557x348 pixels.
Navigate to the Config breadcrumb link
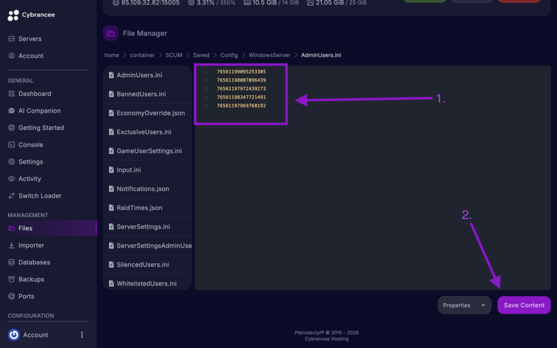(x=228, y=55)
